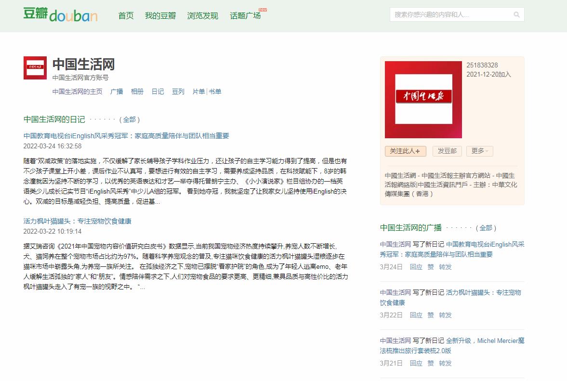Click 发豆邮 button

click(x=448, y=151)
